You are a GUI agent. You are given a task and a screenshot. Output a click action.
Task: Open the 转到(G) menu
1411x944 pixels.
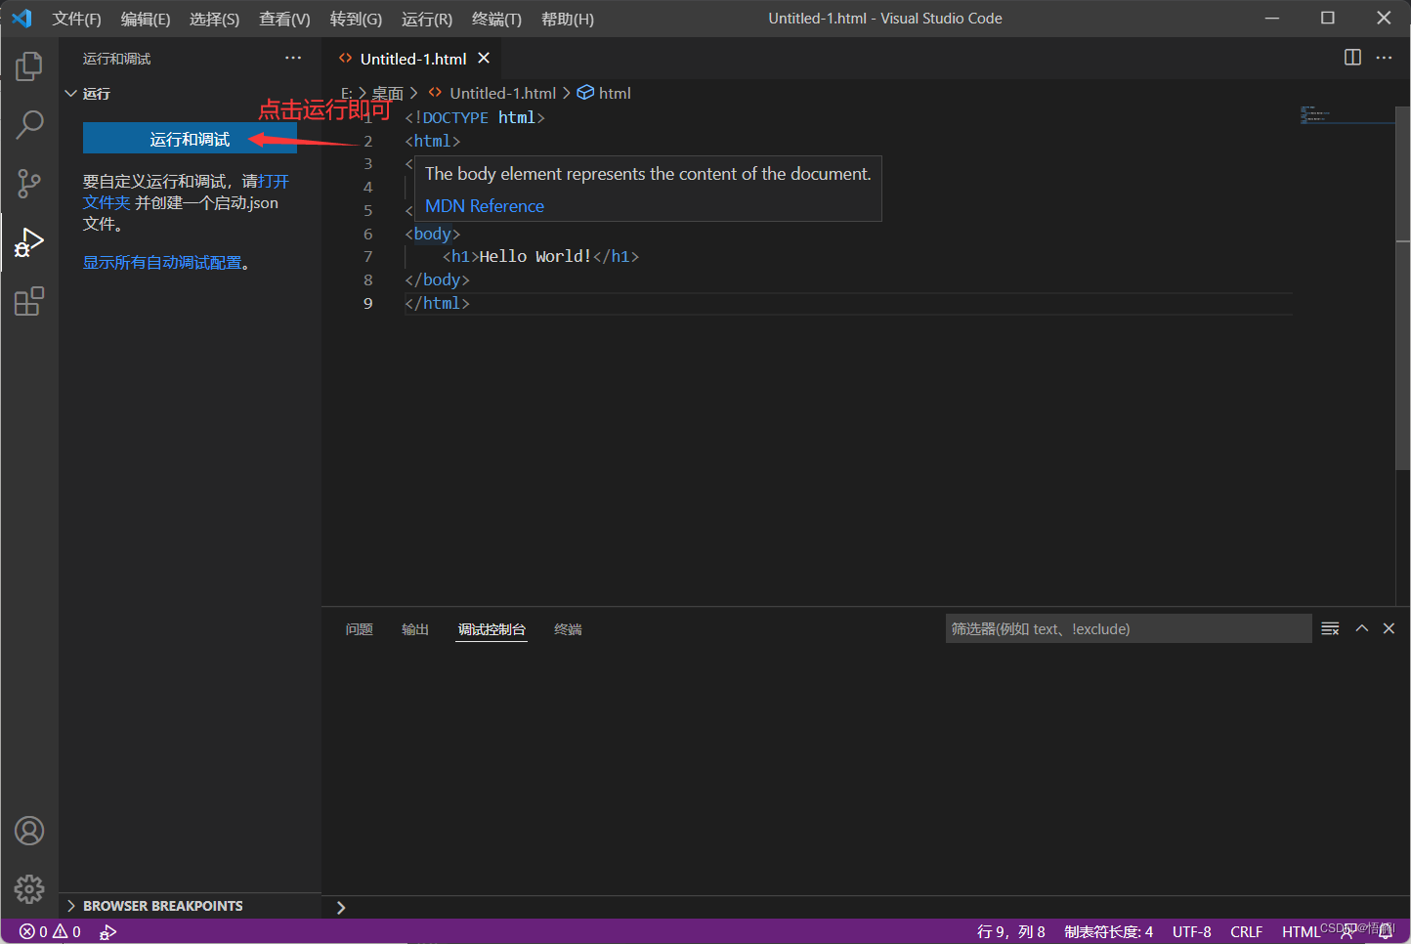pyautogui.click(x=356, y=19)
